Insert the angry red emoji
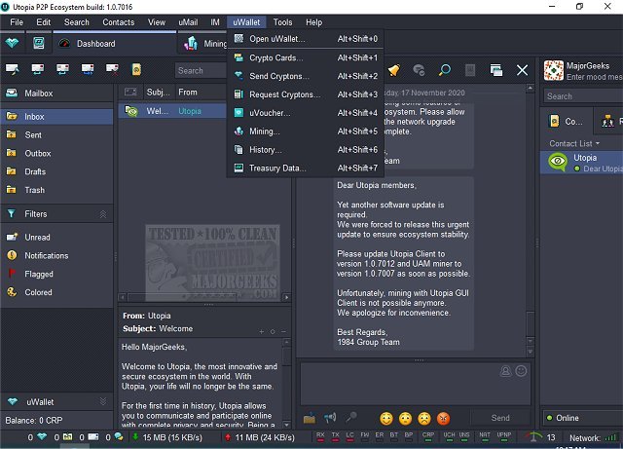The height and width of the screenshot is (449, 623). coord(444,419)
